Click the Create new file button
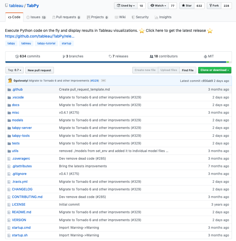The width and height of the screenshot is (236, 241). pyautogui.click(x=145, y=70)
